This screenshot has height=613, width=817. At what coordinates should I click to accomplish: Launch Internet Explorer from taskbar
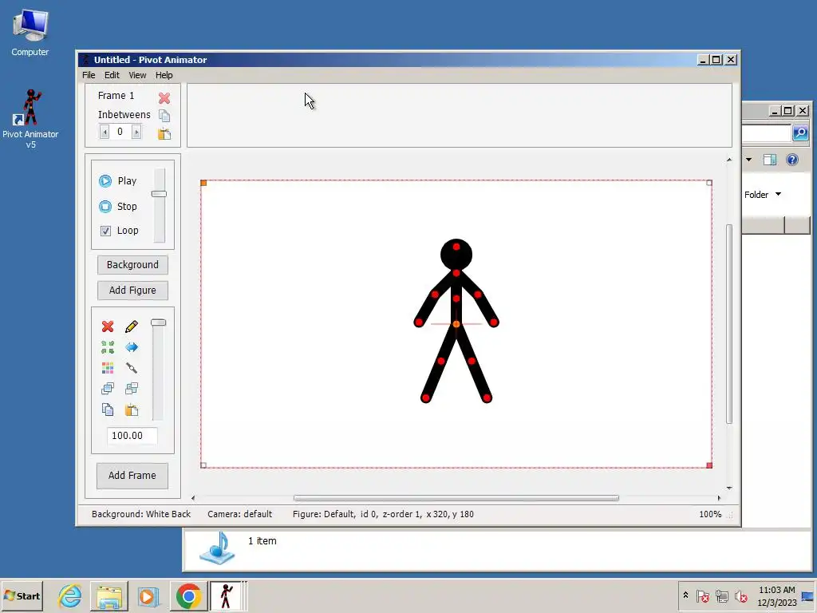click(70, 595)
